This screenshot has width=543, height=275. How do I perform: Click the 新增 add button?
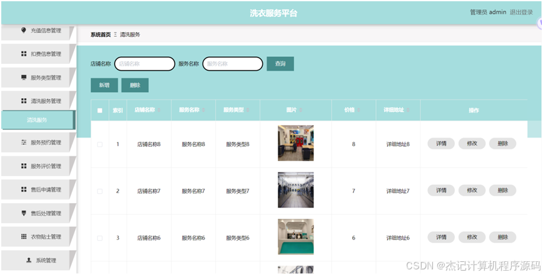point(104,85)
